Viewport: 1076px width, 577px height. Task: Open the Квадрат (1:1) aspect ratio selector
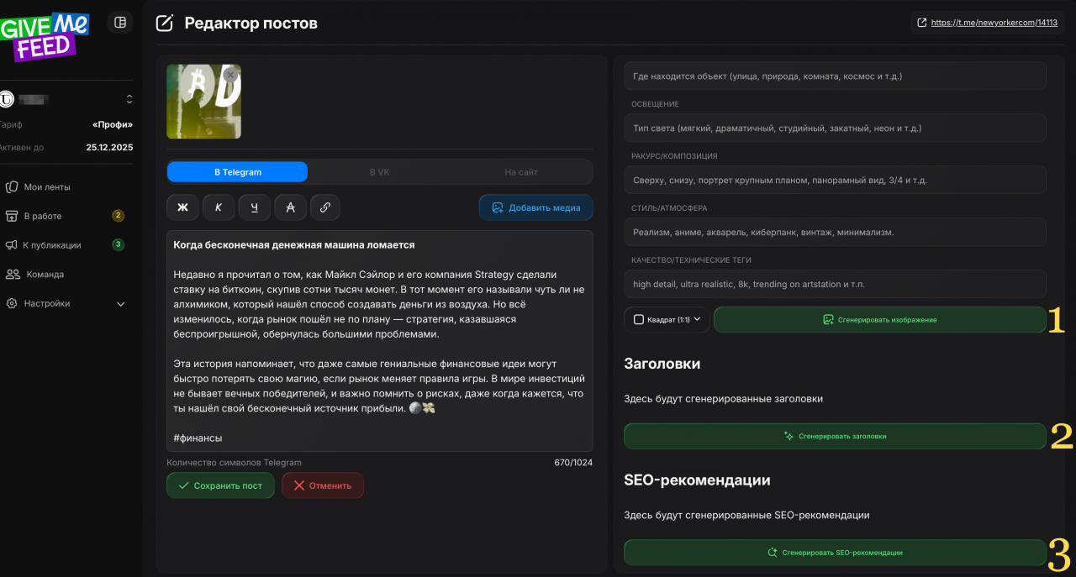667,320
